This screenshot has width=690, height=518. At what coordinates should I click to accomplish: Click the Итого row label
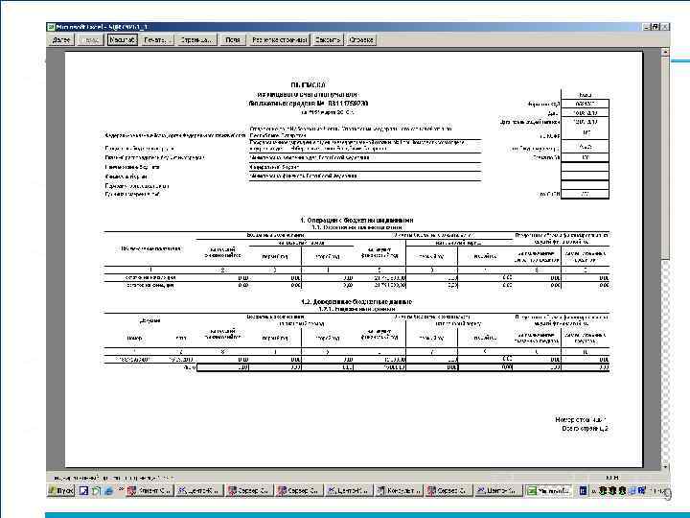click(190, 366)
